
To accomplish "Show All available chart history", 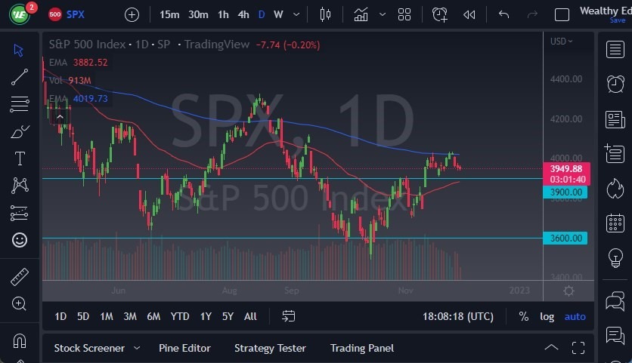I will pyautogui.click(x=250, y=316).
